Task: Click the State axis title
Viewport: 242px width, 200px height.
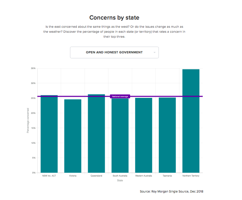Action: point(120,180)
